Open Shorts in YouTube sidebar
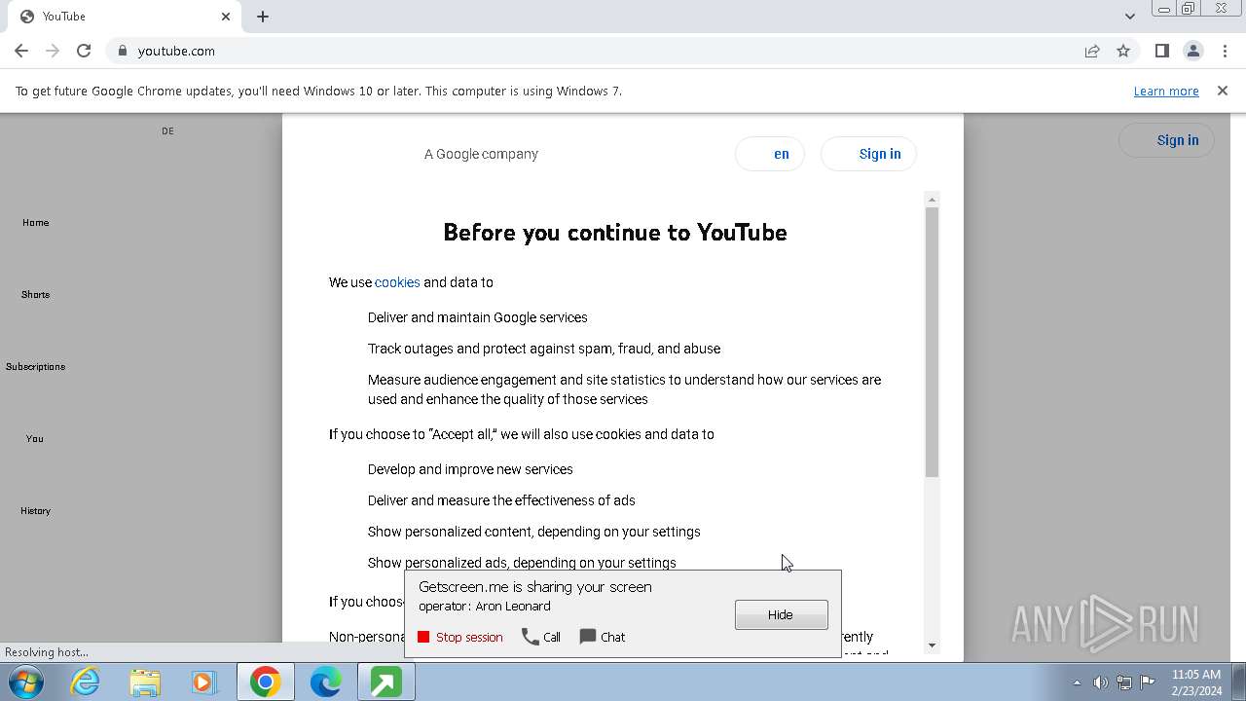This screenshot has height=701, width=1246. coord(35,295)
